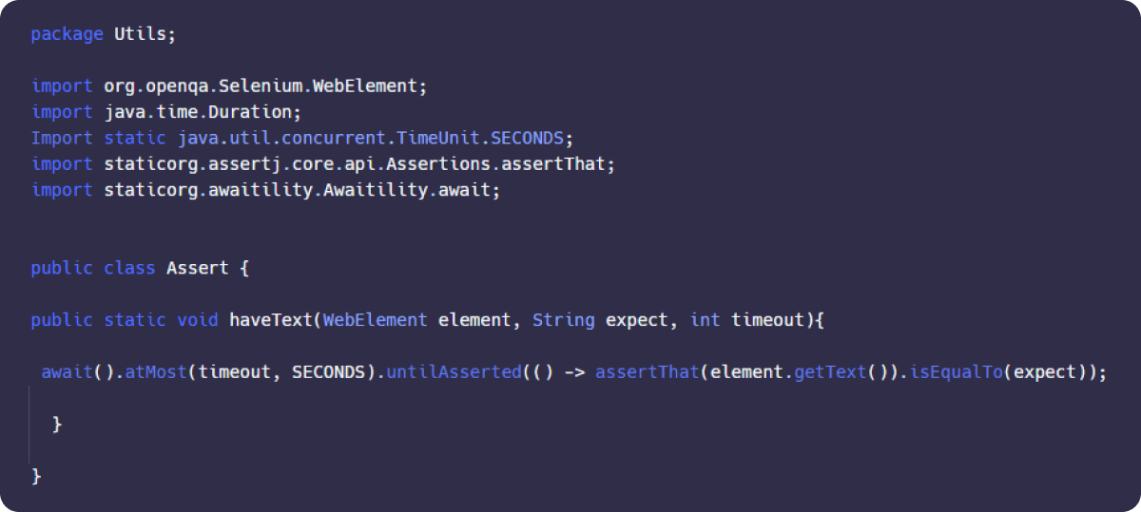Screen dimensions: 1141x512
Task: Click the "haveText" method name
Action: coord(270,320)
